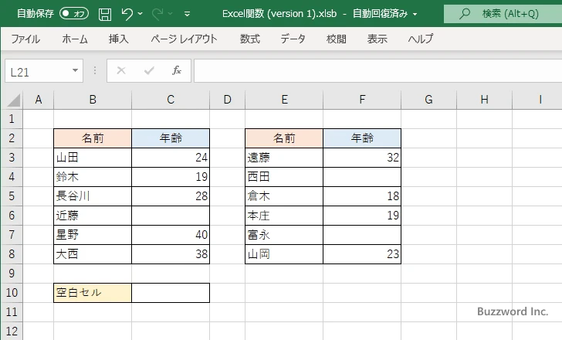Select the cell with age 40
Screen dimensions: 562x340
pyautogui.click(x=171, y=235)
